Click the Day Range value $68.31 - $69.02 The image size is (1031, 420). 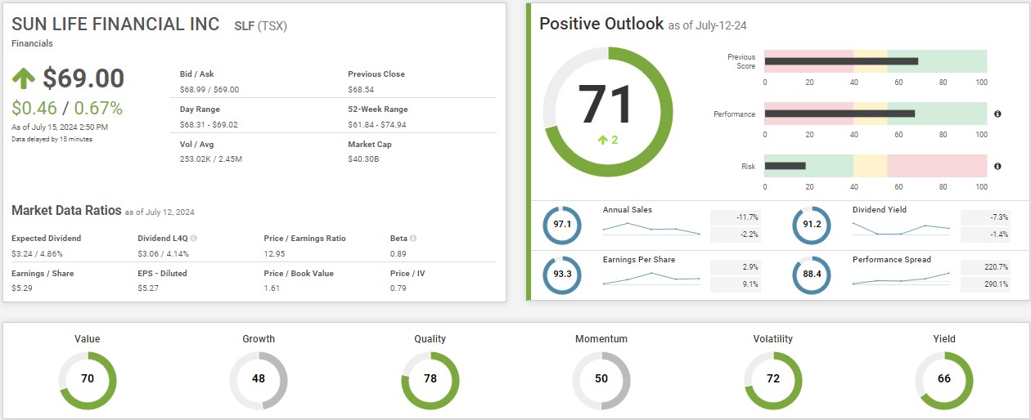pos(209,124)
